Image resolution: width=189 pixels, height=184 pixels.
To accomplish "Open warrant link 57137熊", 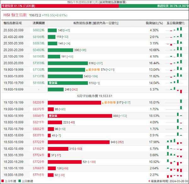I will (x=39, y=76).
